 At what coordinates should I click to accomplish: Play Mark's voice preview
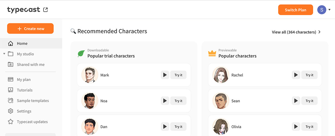[165, 75]
